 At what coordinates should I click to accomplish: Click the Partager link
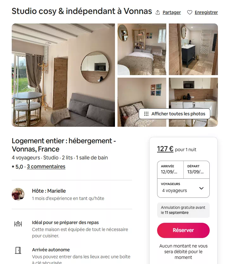point(172,12)
